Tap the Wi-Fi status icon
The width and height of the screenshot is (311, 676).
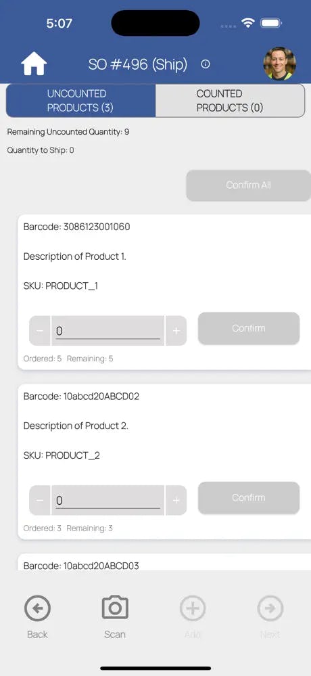tap(248, 23)
